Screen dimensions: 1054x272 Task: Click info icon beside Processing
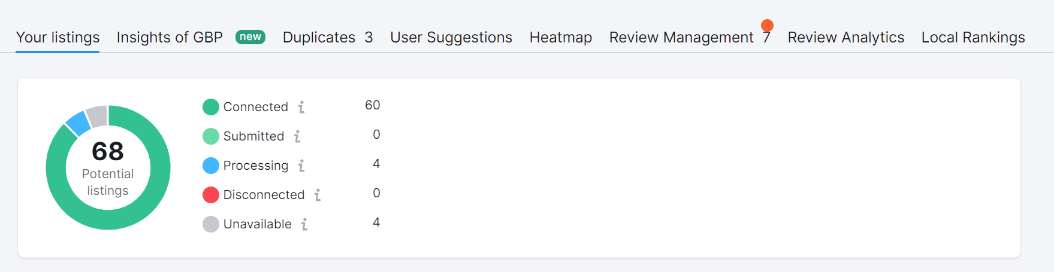pyautogui.click(x=301, y=166)
